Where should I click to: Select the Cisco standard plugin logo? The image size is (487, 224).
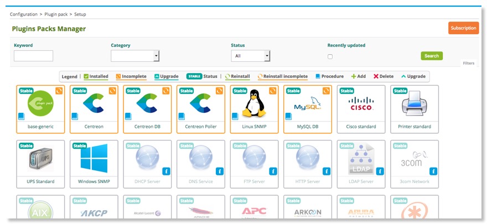click(x=361, y=104)
